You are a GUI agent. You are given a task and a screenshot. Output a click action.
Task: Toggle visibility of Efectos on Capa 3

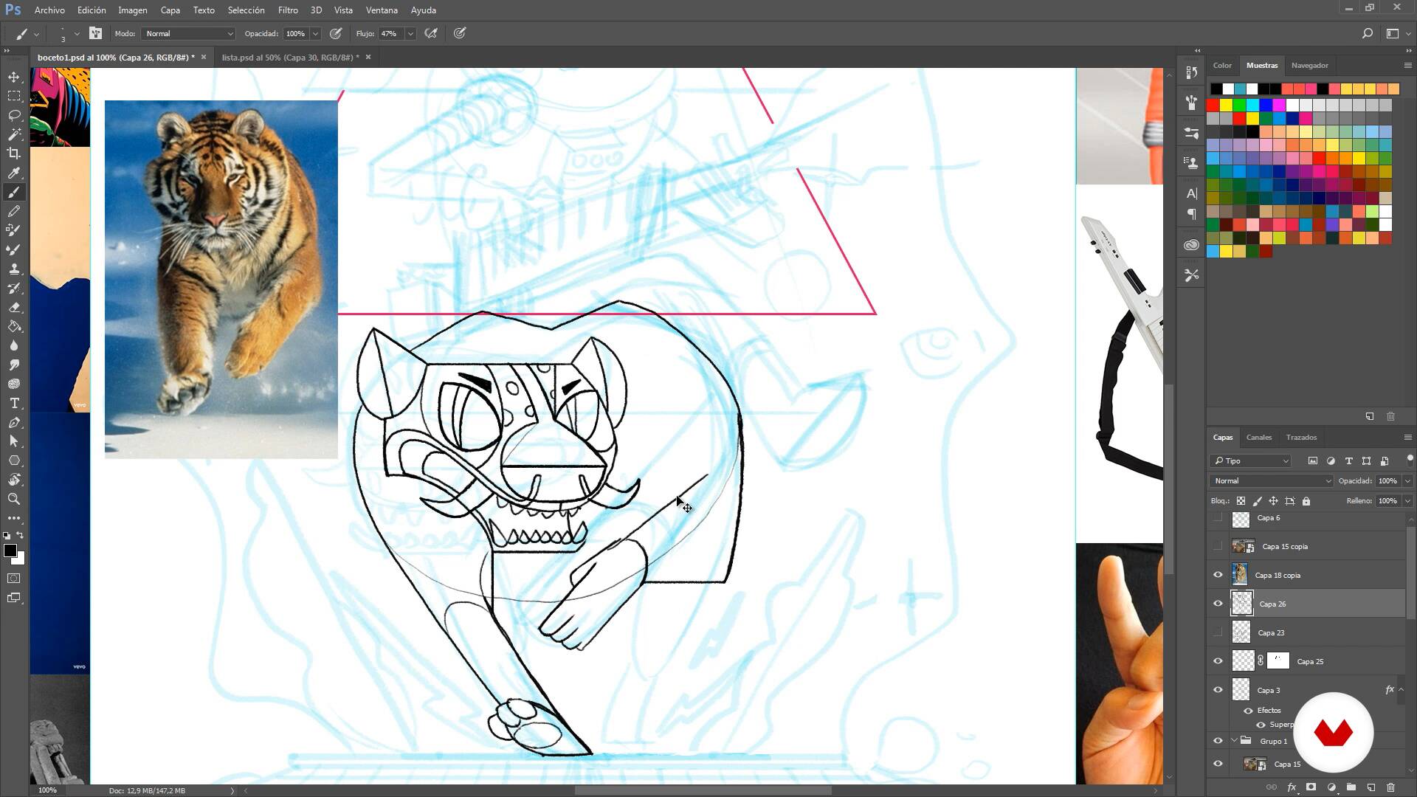pos(1248,711)
